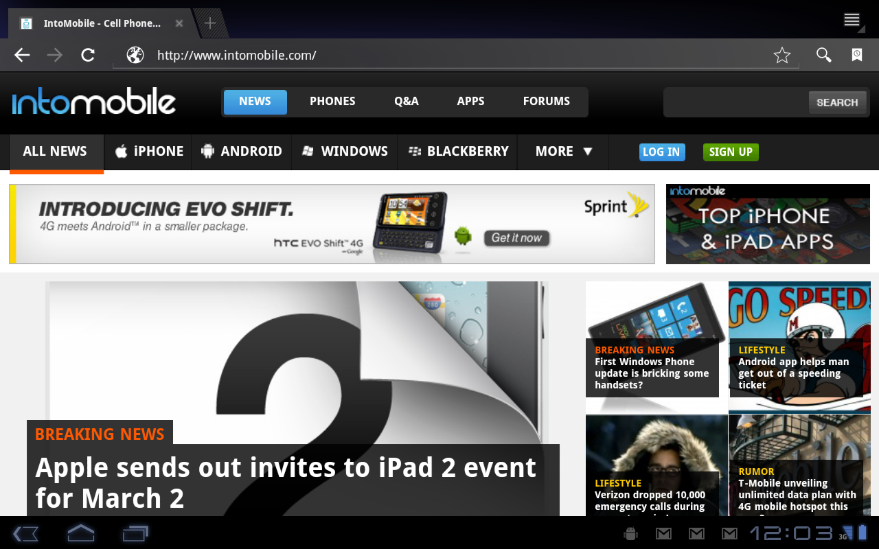Tap the Android system back button
The image size is (879, 549).
(x=25, y=533)
